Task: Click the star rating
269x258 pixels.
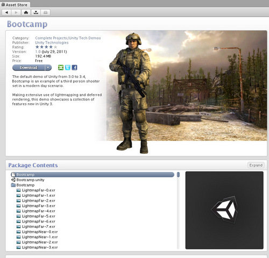Action: 46,47
